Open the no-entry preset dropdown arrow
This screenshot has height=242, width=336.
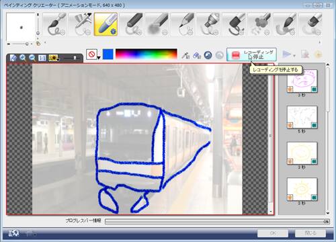(99, 58)
